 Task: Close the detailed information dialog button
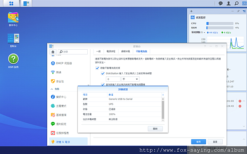155,129
